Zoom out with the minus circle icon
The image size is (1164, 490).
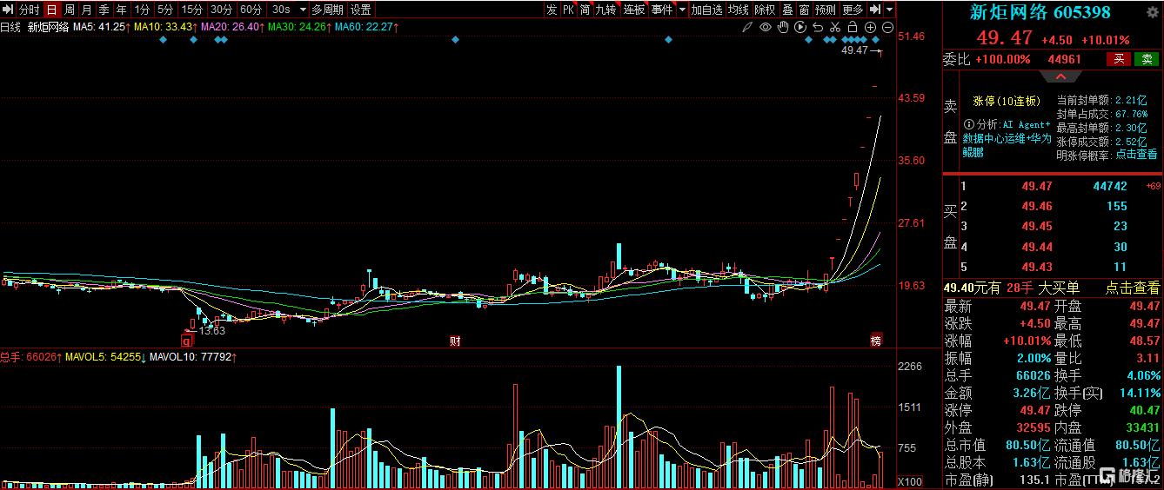pos(887,27)
